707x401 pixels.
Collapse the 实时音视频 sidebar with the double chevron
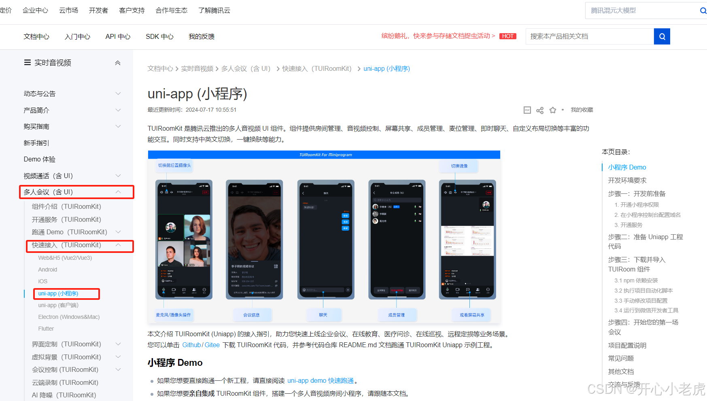(118, 63)
